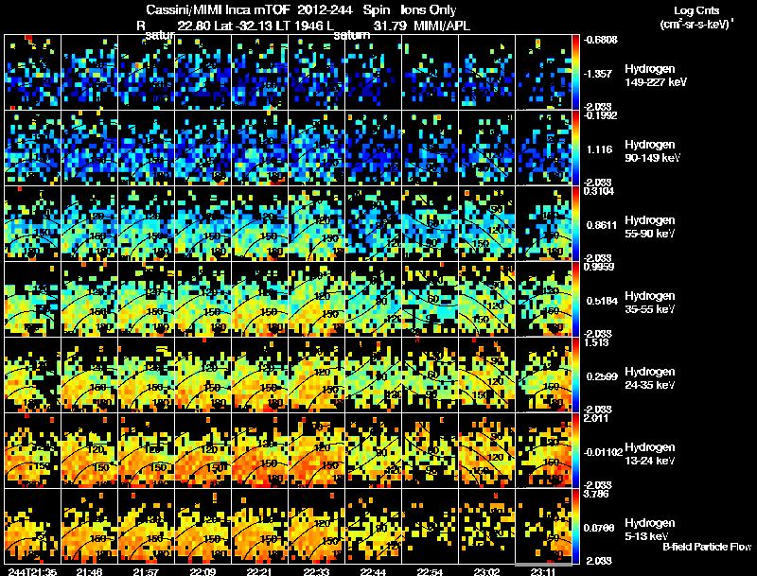Image resolution: width=757 pixels, height=576 pixels.
Task: Open the 149-227 keV panel at 23:11
Action: (543, 72)
